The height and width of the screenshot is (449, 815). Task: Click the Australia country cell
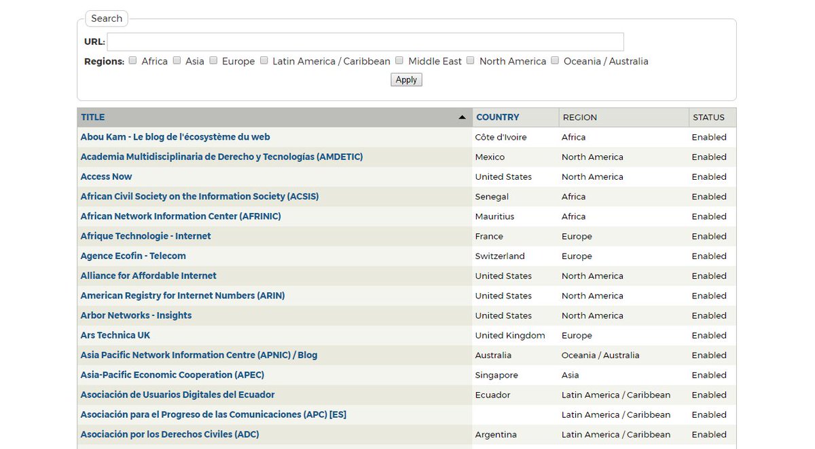[493, 355]
